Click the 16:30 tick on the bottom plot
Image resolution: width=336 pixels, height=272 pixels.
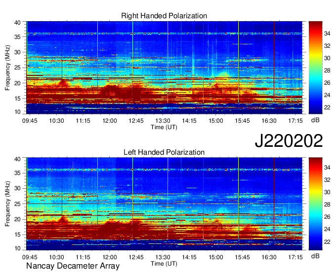(x=269, y=257)
